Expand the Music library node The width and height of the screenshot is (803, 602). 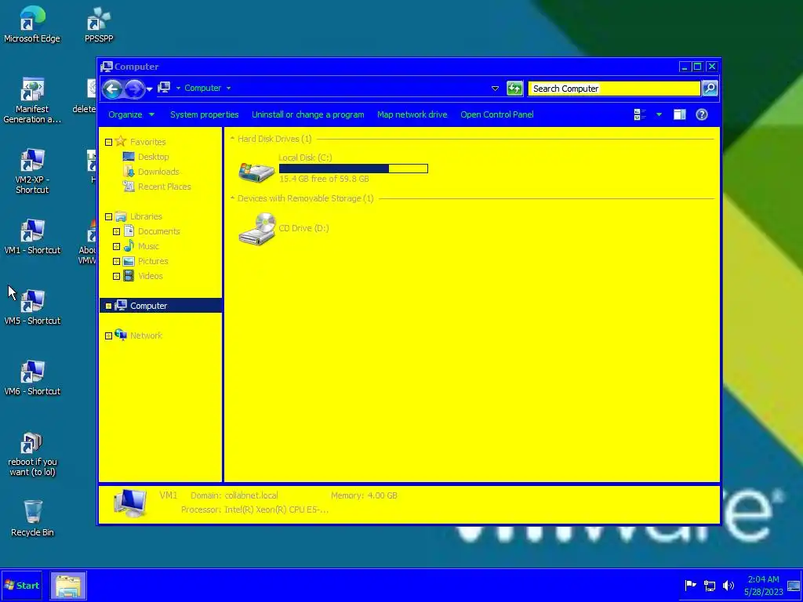(x=116, y=247)
